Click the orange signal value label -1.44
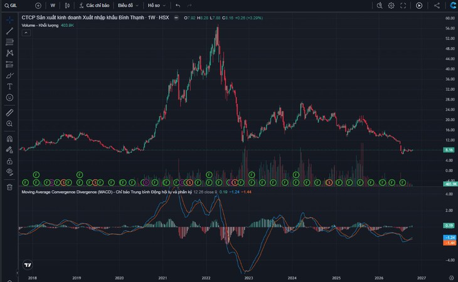This screenshot has height=282, width=458. 449,243
